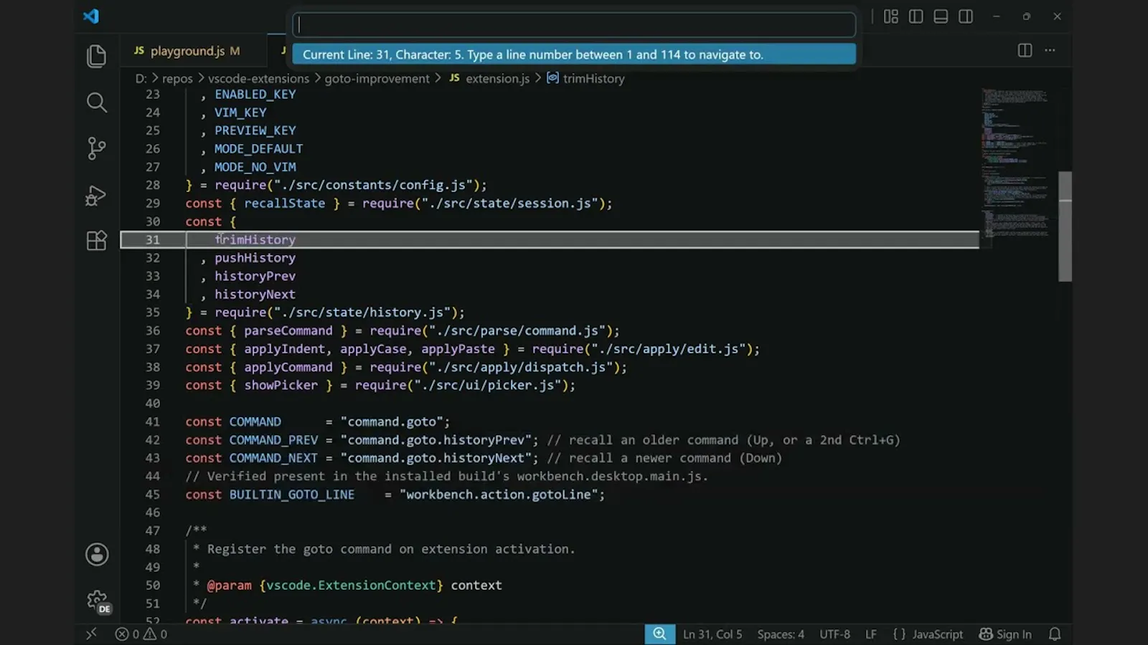1148x645 pixels.
Task: Split the editor to the right
Action: click(1025, 50)
